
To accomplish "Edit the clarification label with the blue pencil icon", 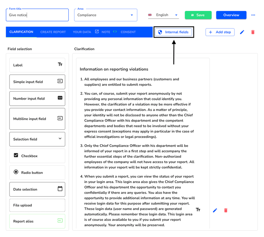I will pos(215,210).
